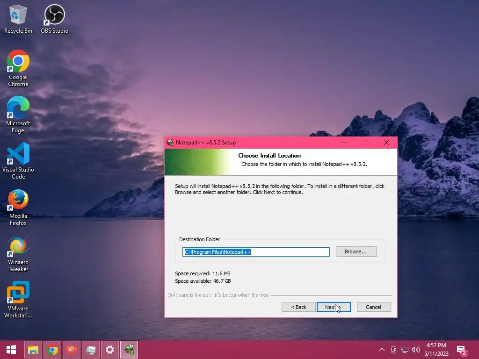Open the Recycle Bin desktop icon
This screenshot has height=359, width=479.
click(18, 19)
